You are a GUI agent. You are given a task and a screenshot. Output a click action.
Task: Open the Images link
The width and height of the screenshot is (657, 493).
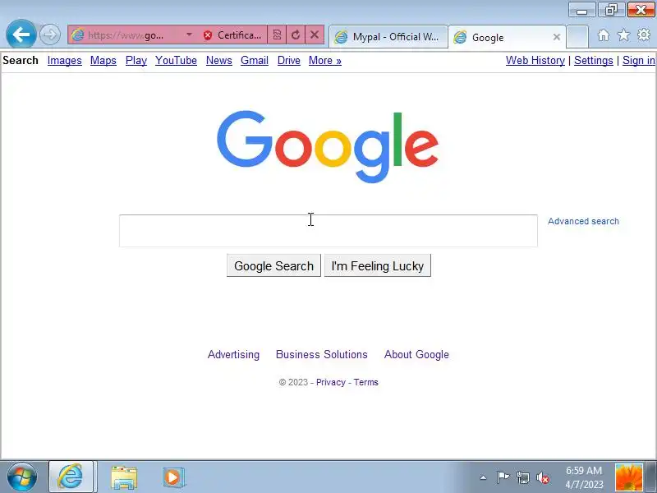point(65,61)
